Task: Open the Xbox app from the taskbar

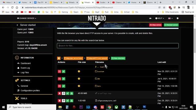Action: click(116, 107)
